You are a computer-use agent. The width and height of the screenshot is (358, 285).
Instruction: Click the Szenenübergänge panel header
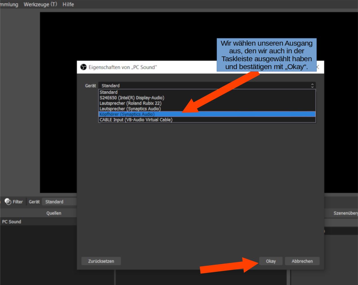345,213
